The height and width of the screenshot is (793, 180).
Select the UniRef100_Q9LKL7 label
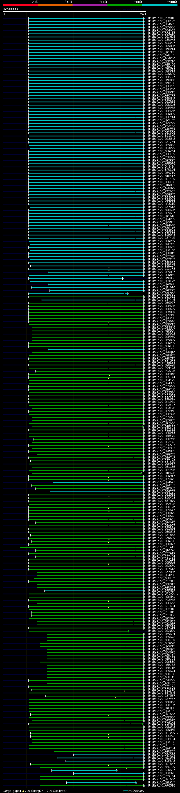click(161, 783)
